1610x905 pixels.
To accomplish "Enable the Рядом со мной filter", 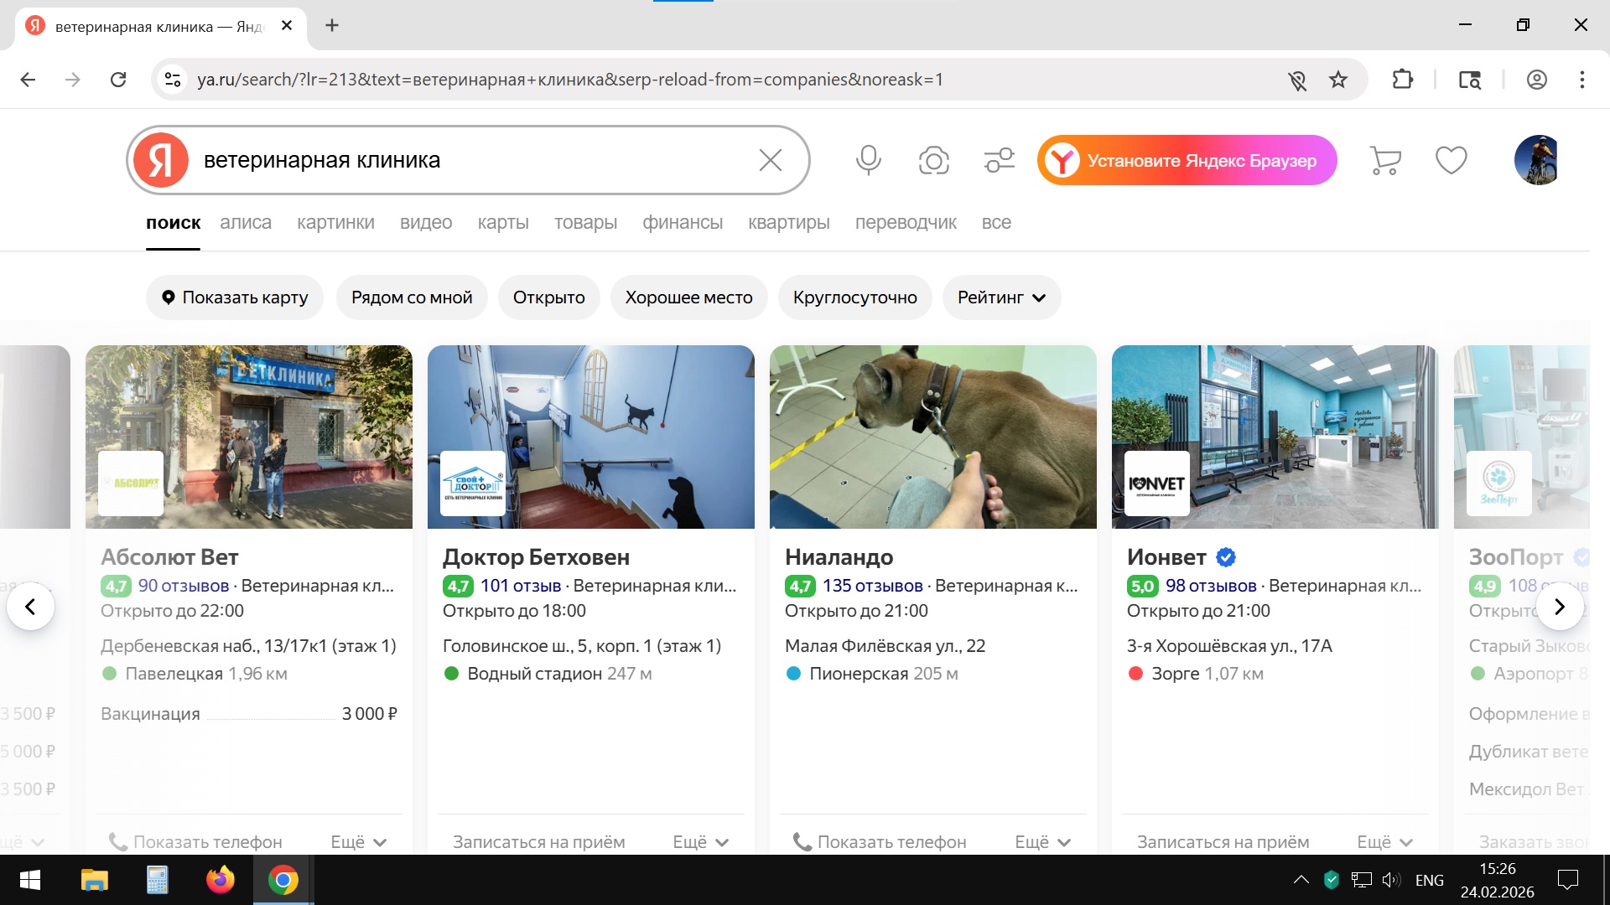I will [412, 297].
